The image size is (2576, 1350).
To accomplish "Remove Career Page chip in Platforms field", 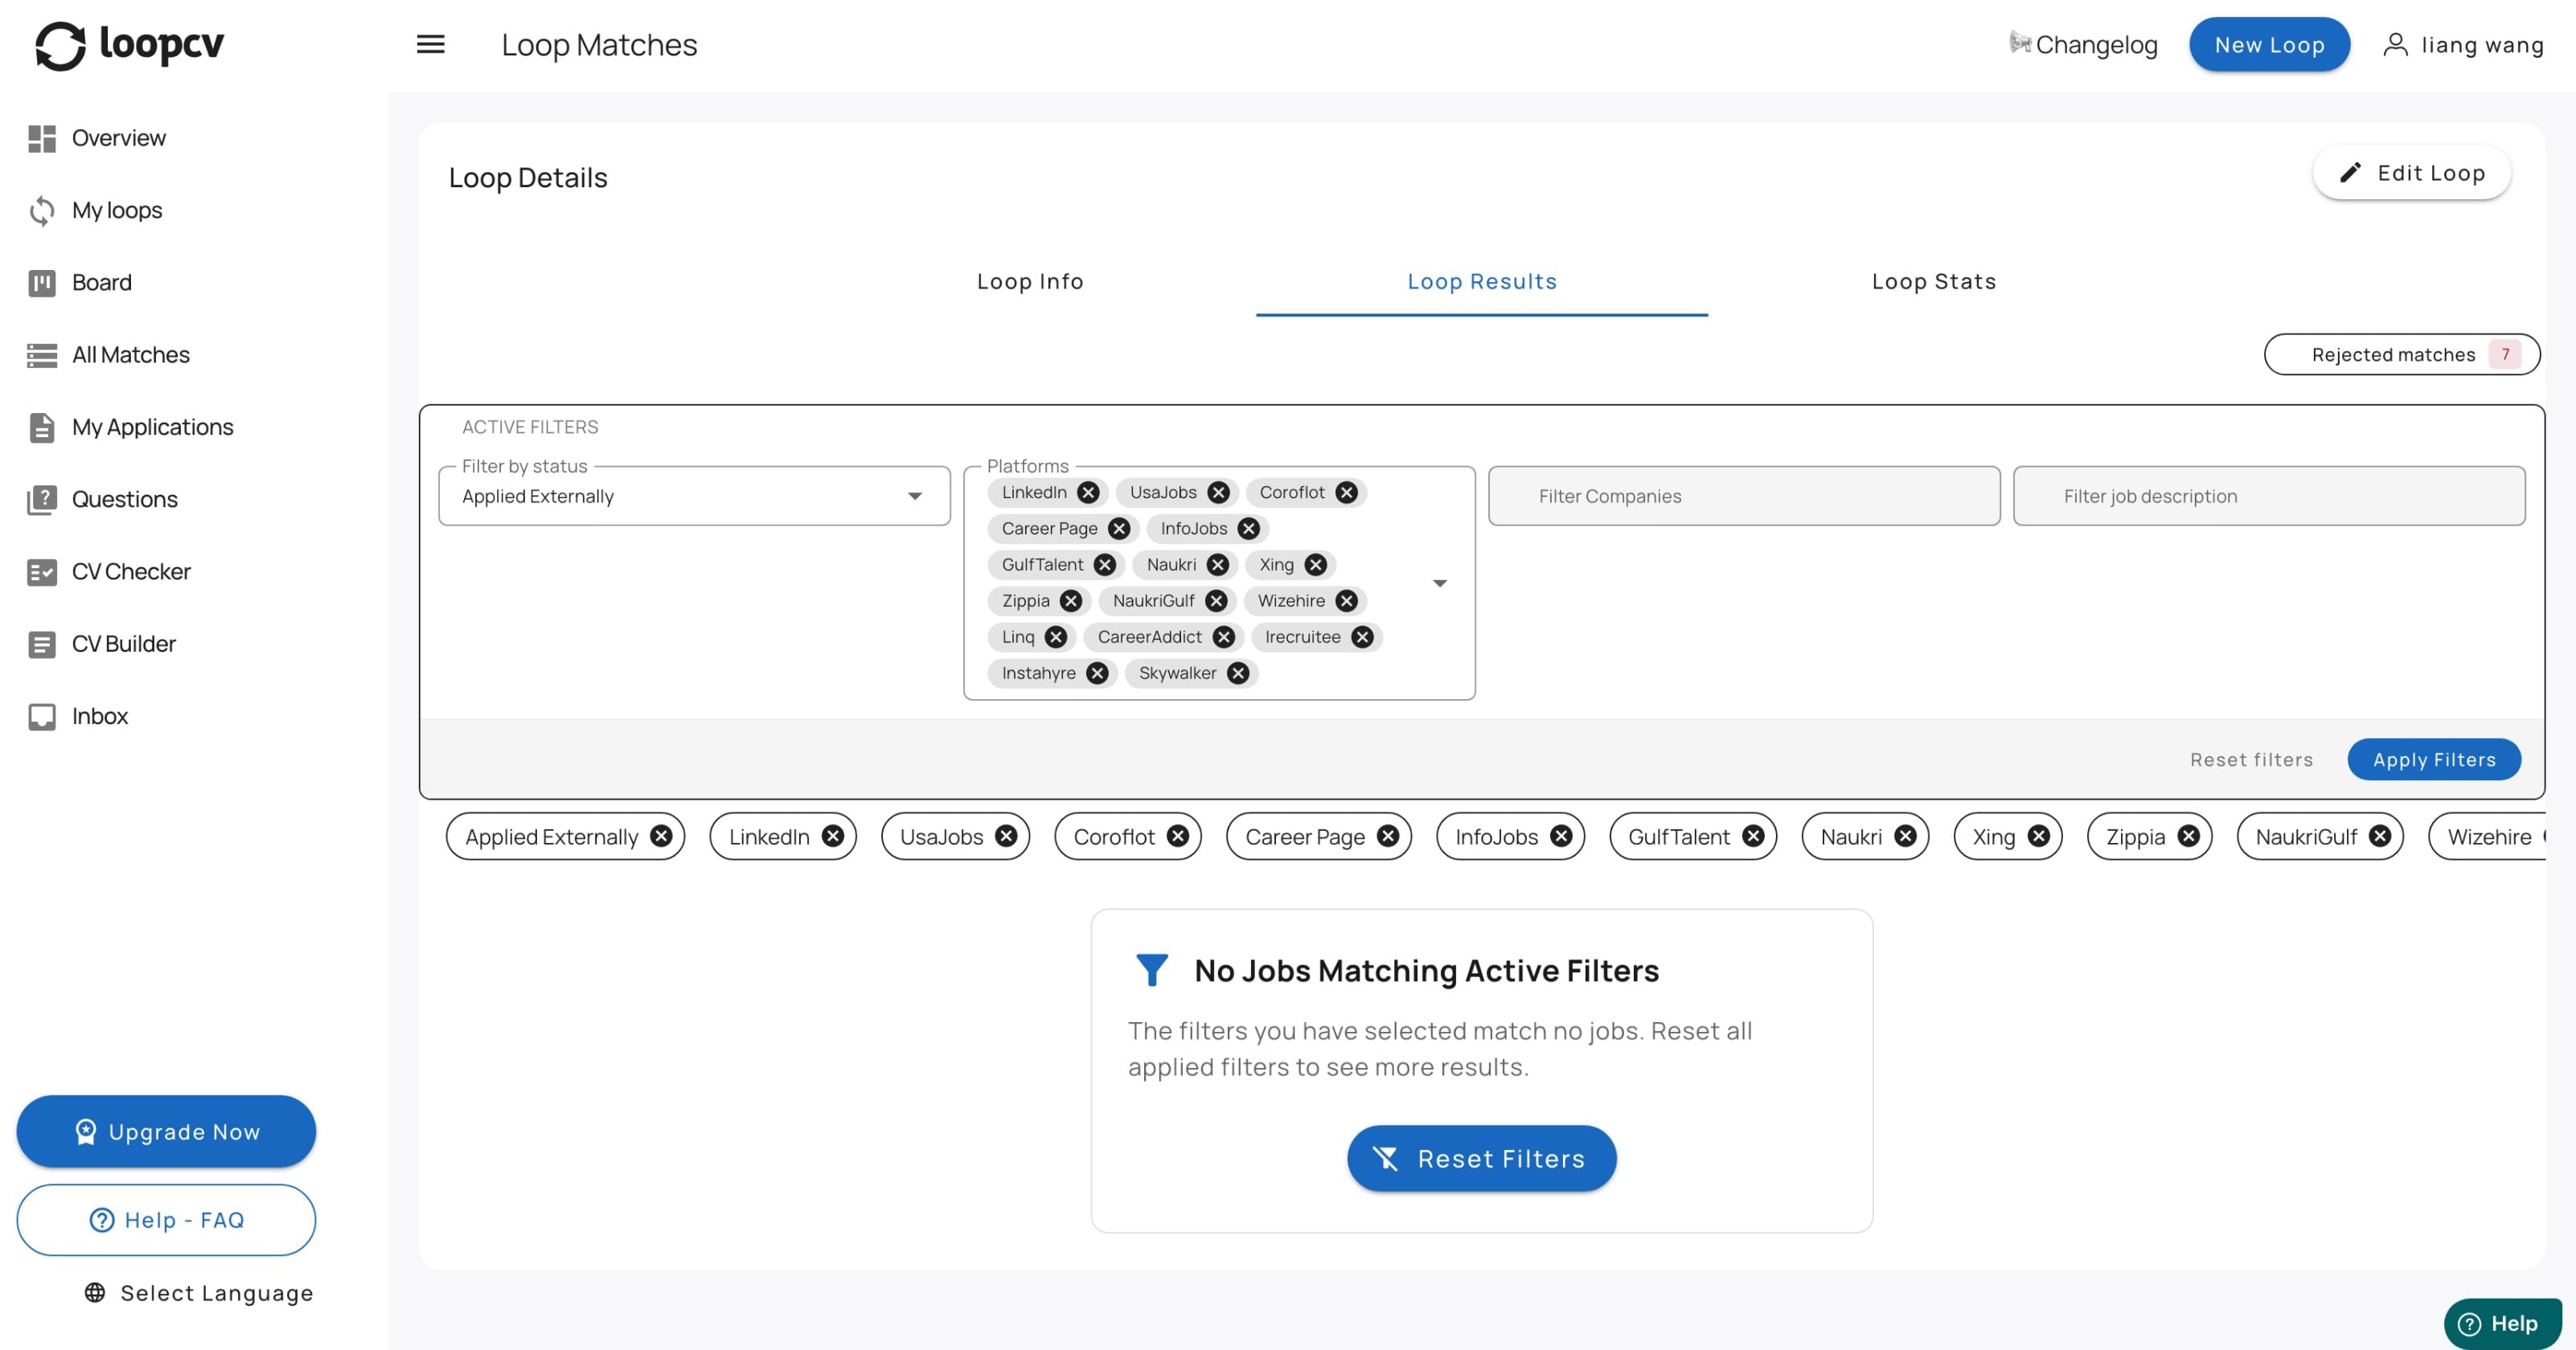I will tap(1119, 529).
